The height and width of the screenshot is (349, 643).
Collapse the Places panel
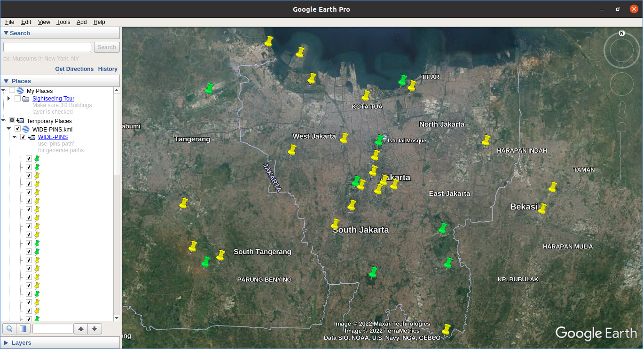point(6,81)
